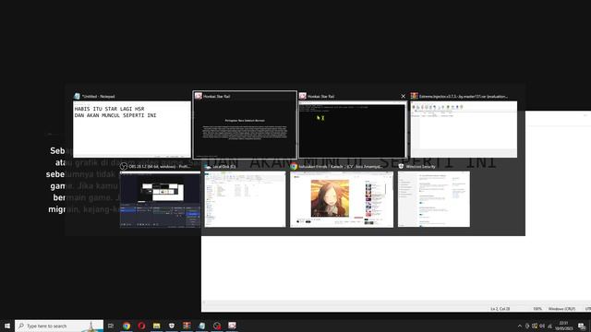The width and height of the screenshot is (591, 332).
Task: Click the 'Type here to search' taskbar box
Action: (59, 326)
